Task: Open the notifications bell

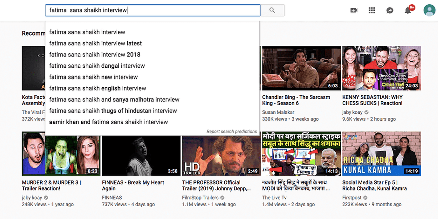Action: tap(408, 11)
